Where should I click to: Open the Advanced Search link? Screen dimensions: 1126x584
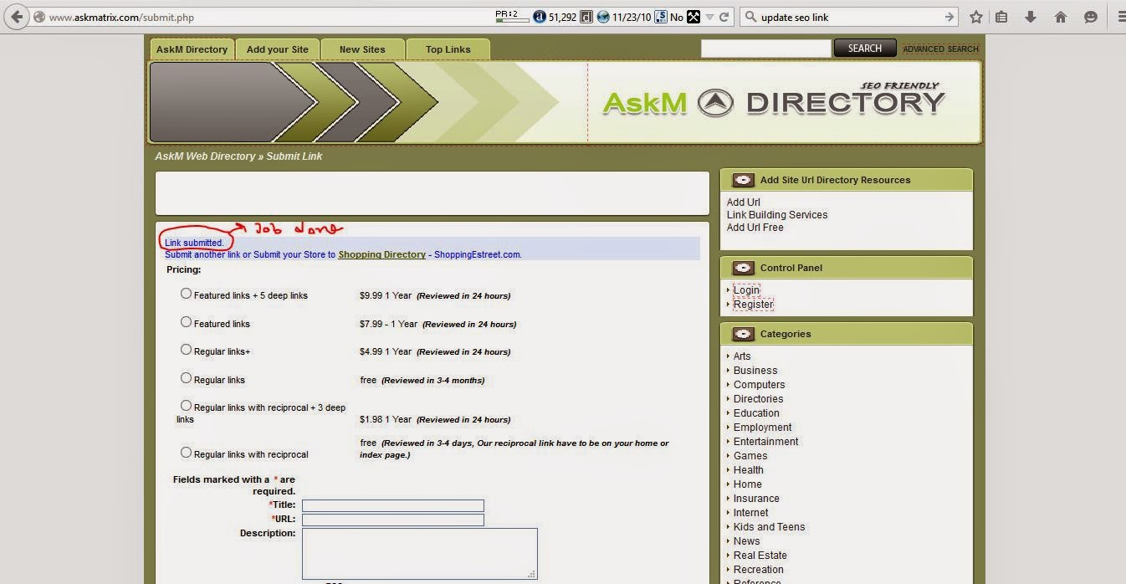point(940,49)
